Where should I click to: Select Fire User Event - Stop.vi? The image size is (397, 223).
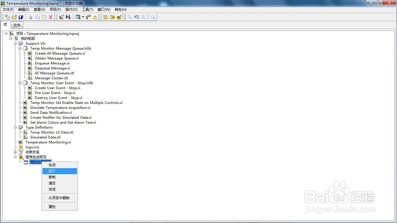(55, 93)
